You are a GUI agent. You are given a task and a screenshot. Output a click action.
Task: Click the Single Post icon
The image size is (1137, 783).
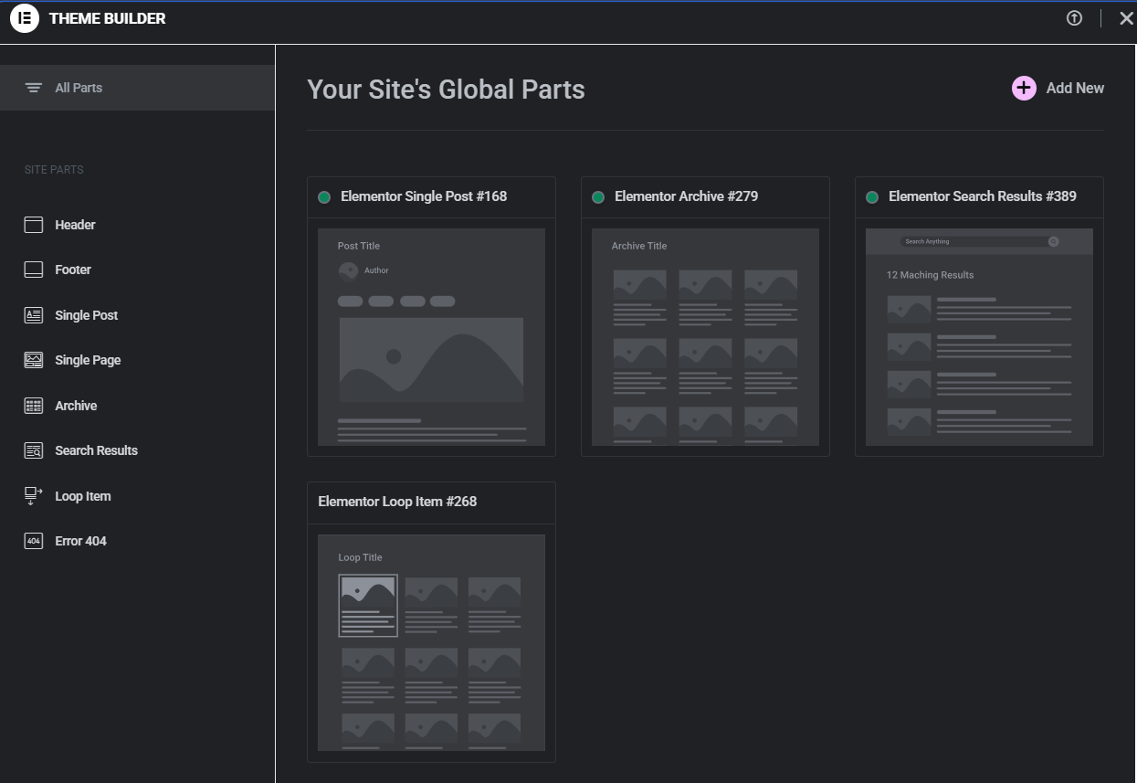[x=34, y=315]
